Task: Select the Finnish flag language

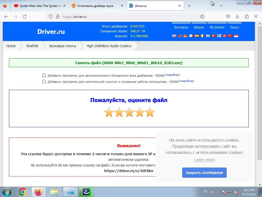Action: [x=219, y=36]
